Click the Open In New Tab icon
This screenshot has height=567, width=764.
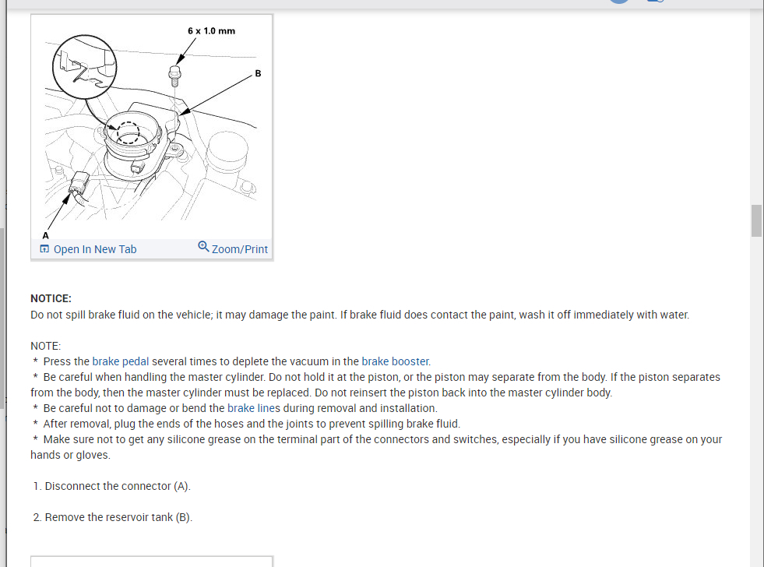(44, 249)
